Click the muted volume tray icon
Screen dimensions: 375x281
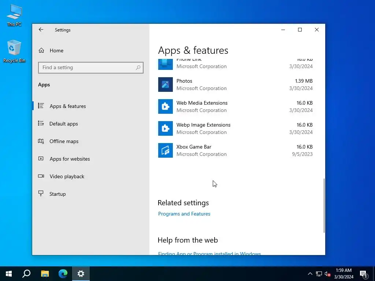[328, 274]
